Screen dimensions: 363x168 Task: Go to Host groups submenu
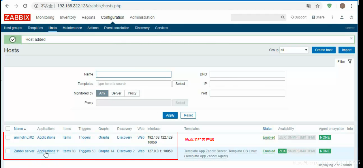pyautogui.click(x=13, y=28)
